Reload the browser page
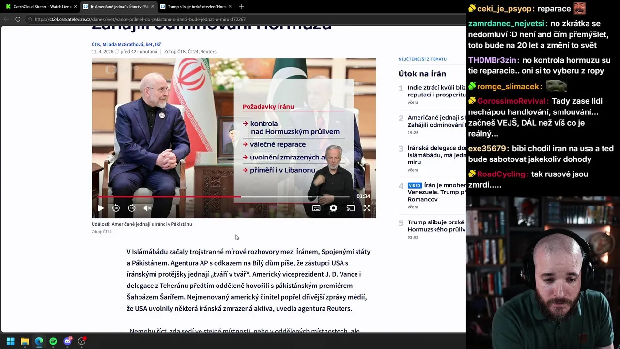 pyautogui.click(x=18, y=19)
